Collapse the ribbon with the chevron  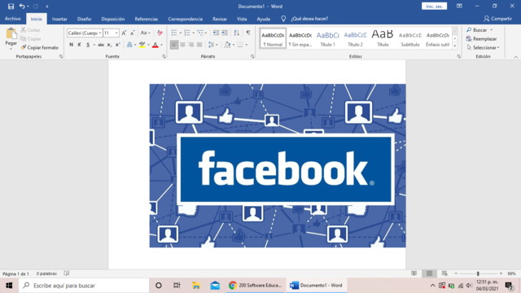[515, 57]
